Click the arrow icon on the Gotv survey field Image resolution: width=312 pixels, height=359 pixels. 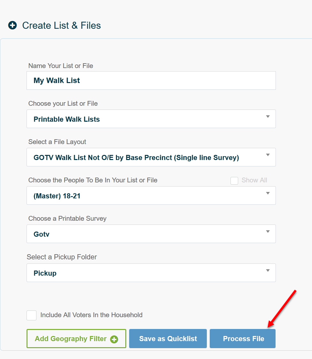(268, 232)
